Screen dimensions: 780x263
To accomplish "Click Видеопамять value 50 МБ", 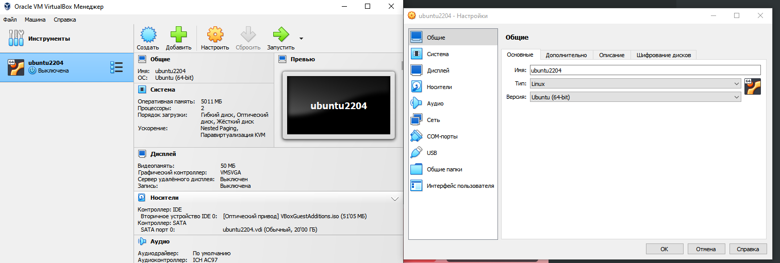I will click(228, 166).
